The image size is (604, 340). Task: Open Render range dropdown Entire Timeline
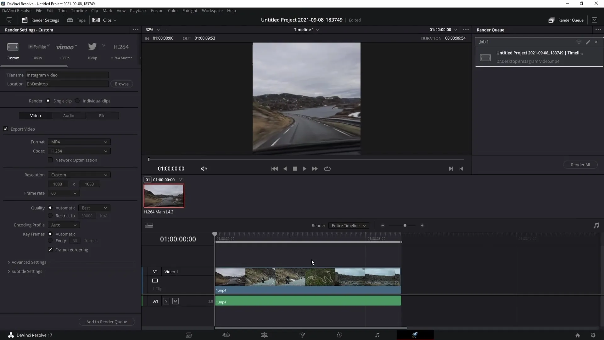click(349, 226)
